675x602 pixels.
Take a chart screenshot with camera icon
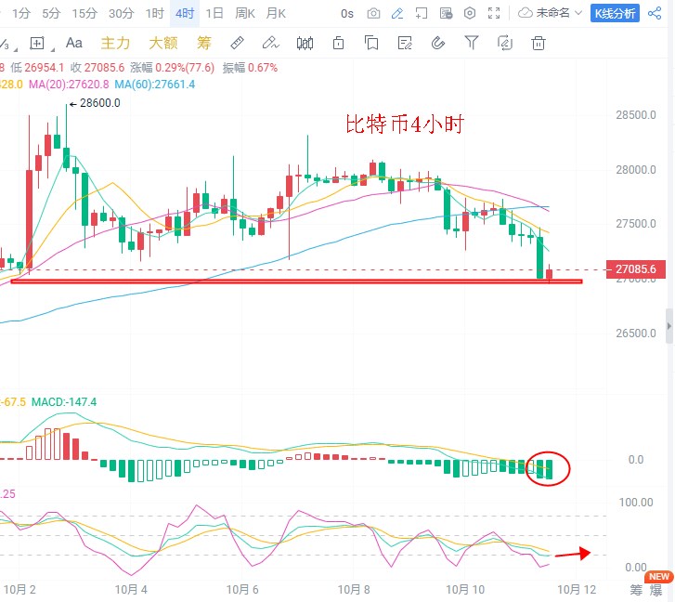pos(373,14)
